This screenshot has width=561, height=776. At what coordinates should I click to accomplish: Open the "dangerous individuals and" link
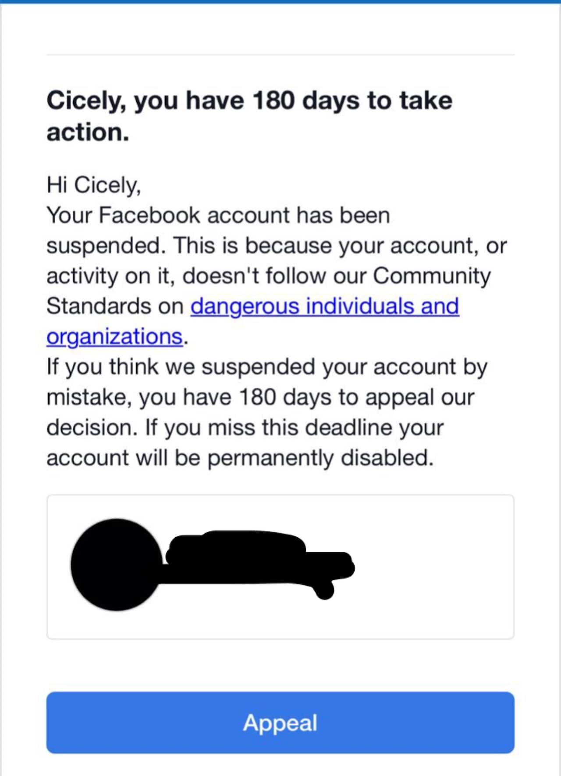(x=324, y=306)
